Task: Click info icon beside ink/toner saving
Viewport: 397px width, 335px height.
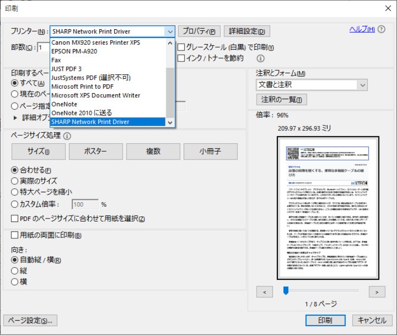Action: 261,58
